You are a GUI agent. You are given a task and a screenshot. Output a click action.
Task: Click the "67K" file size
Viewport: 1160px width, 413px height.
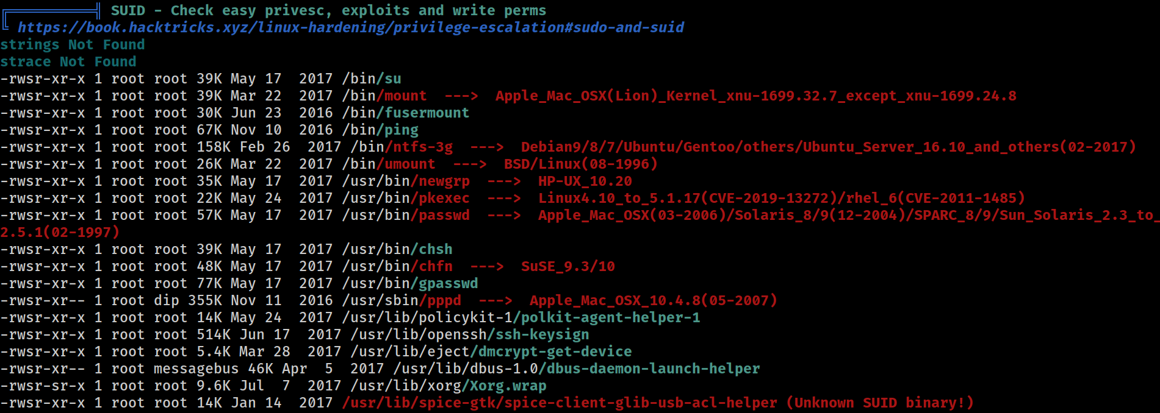point(209,130)
